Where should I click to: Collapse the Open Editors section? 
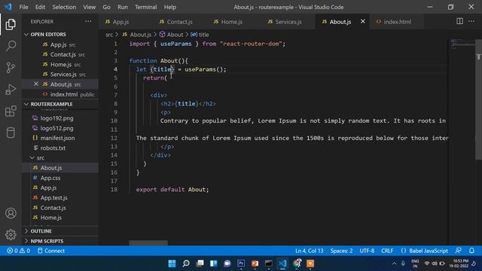click(60, 34)
